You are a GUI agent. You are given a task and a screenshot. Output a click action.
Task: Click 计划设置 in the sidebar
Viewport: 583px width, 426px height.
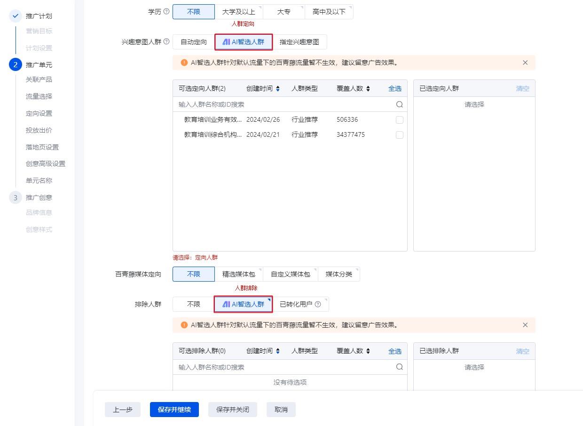(x=39, y=48)
